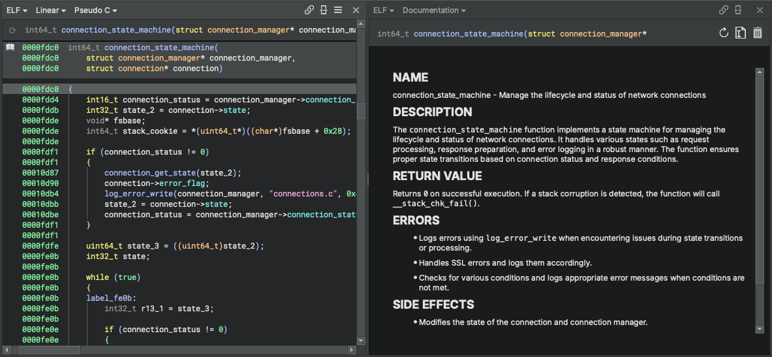Click left arrow of code horizontal scrollbar
Viewport: 772px width, 357px height.
7,350
